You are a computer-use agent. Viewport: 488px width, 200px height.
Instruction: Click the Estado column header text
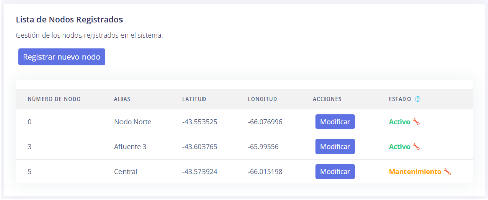(400, 99)
